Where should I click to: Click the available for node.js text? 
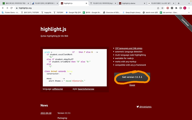(124, 58)
